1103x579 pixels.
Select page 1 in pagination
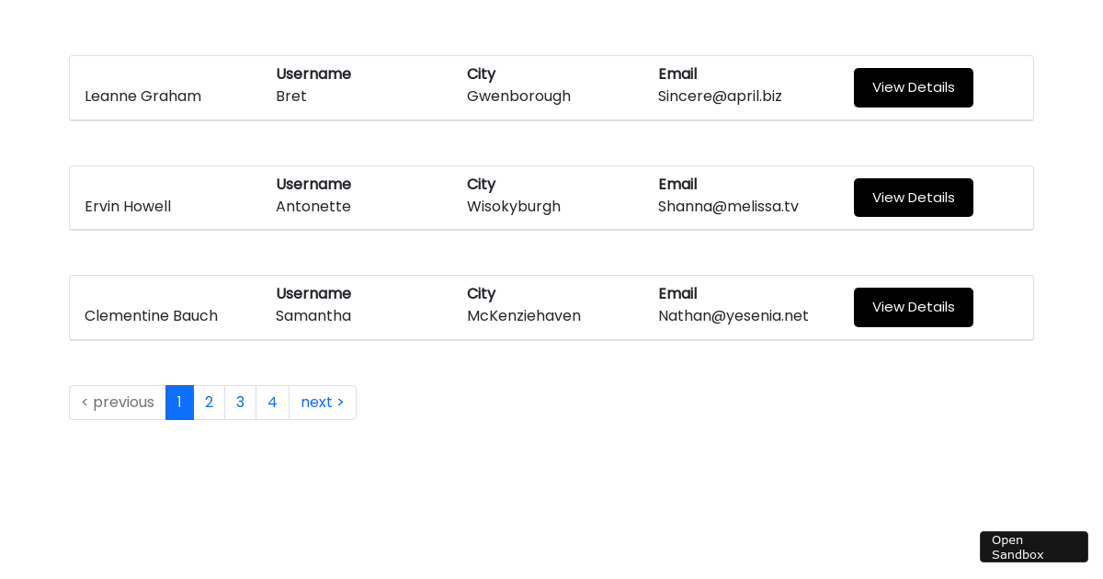pos(179,403)
